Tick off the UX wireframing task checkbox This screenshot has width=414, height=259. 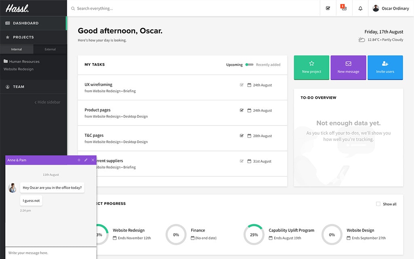coord(241,85)
